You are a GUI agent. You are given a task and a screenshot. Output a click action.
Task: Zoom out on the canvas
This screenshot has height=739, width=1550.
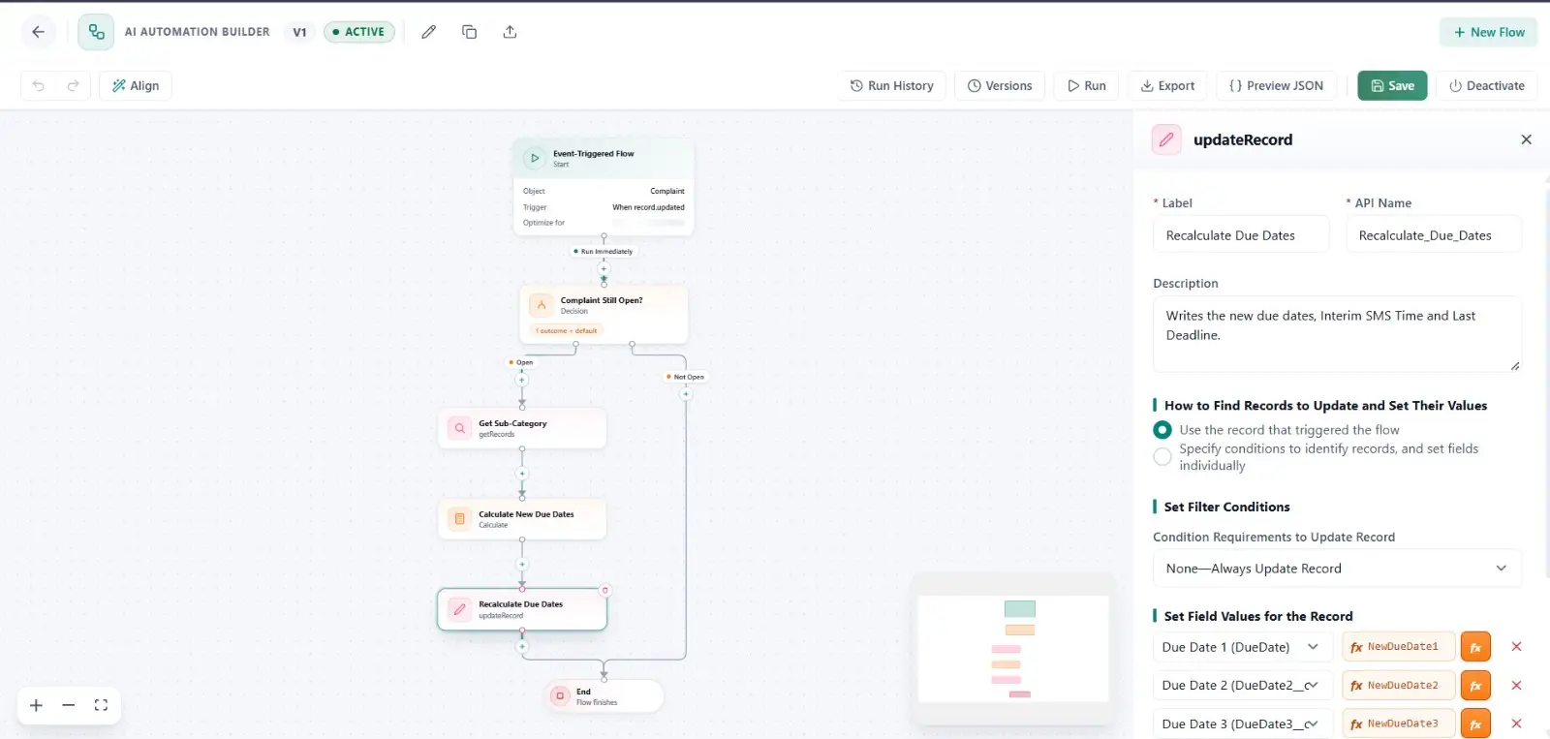coord(68,705)
